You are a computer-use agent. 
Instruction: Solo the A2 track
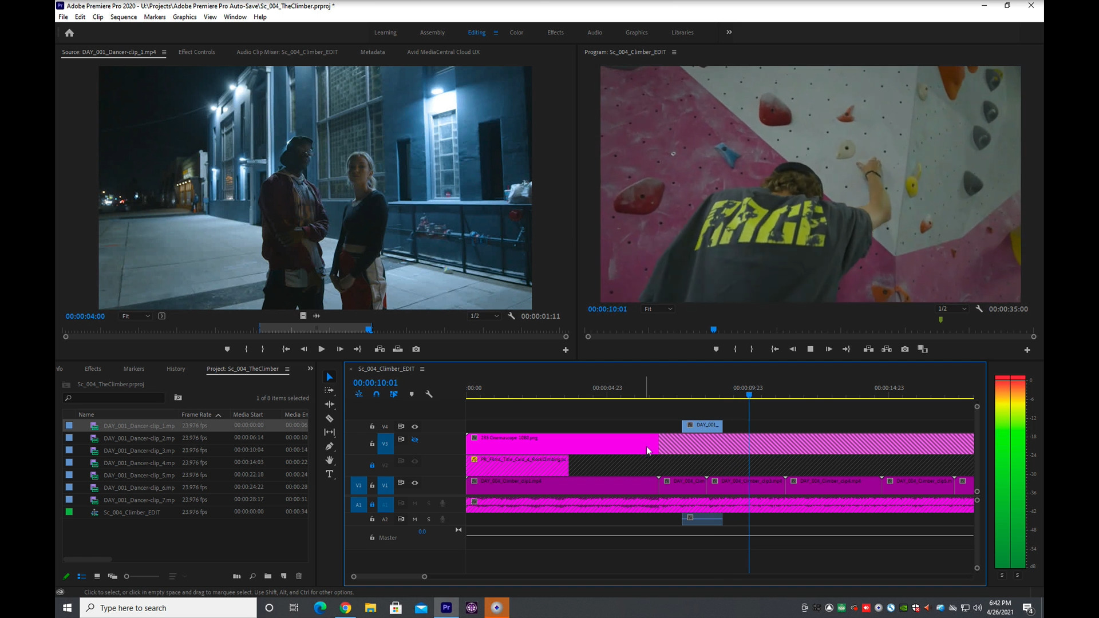pyautogui.click(x=429, y=520)
